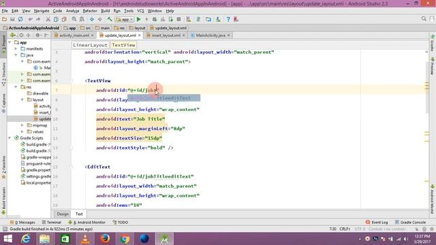Click the green Run button
This screenshot has height=245, width=436.
(x=139, y=19)
